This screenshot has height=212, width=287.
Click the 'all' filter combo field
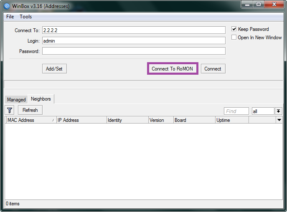coord(263,111)
